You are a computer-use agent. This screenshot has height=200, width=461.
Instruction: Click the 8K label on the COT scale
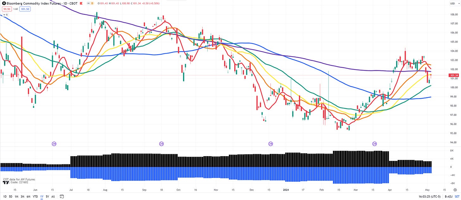point(452,151)
